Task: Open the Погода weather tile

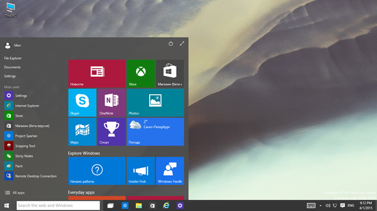Action: coord(155,132)
